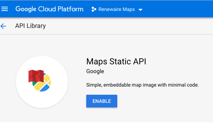Open the hamburger navigation menu
The height and width of the screenshot is (129, 213).
point(5,9)
